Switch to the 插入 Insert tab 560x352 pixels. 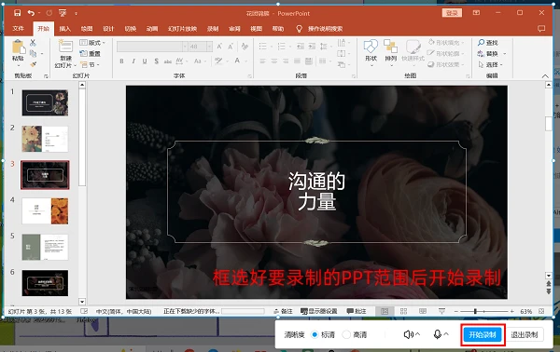pos(64,29)
